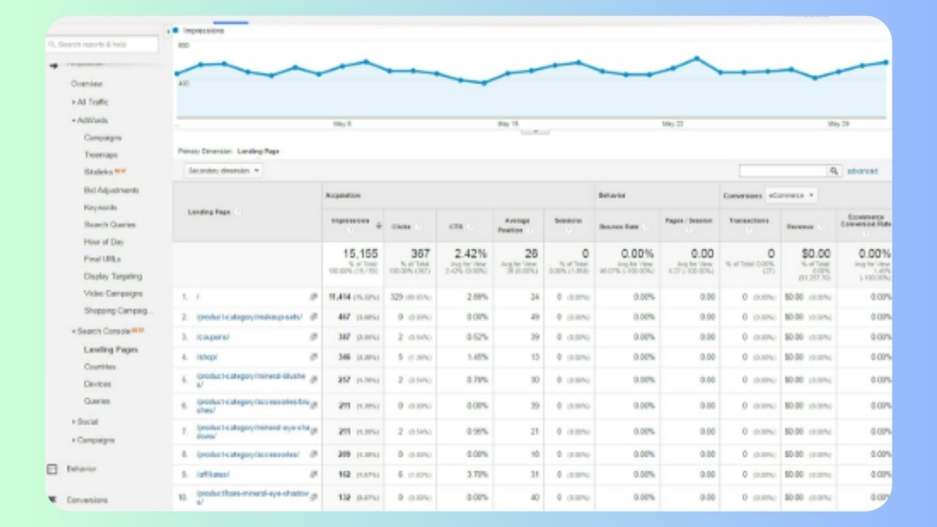Image resolution: width=937 pixels, height=527 pixels.
Task: Open the Secondary dimension dropdown
Action: coord(220,169)
